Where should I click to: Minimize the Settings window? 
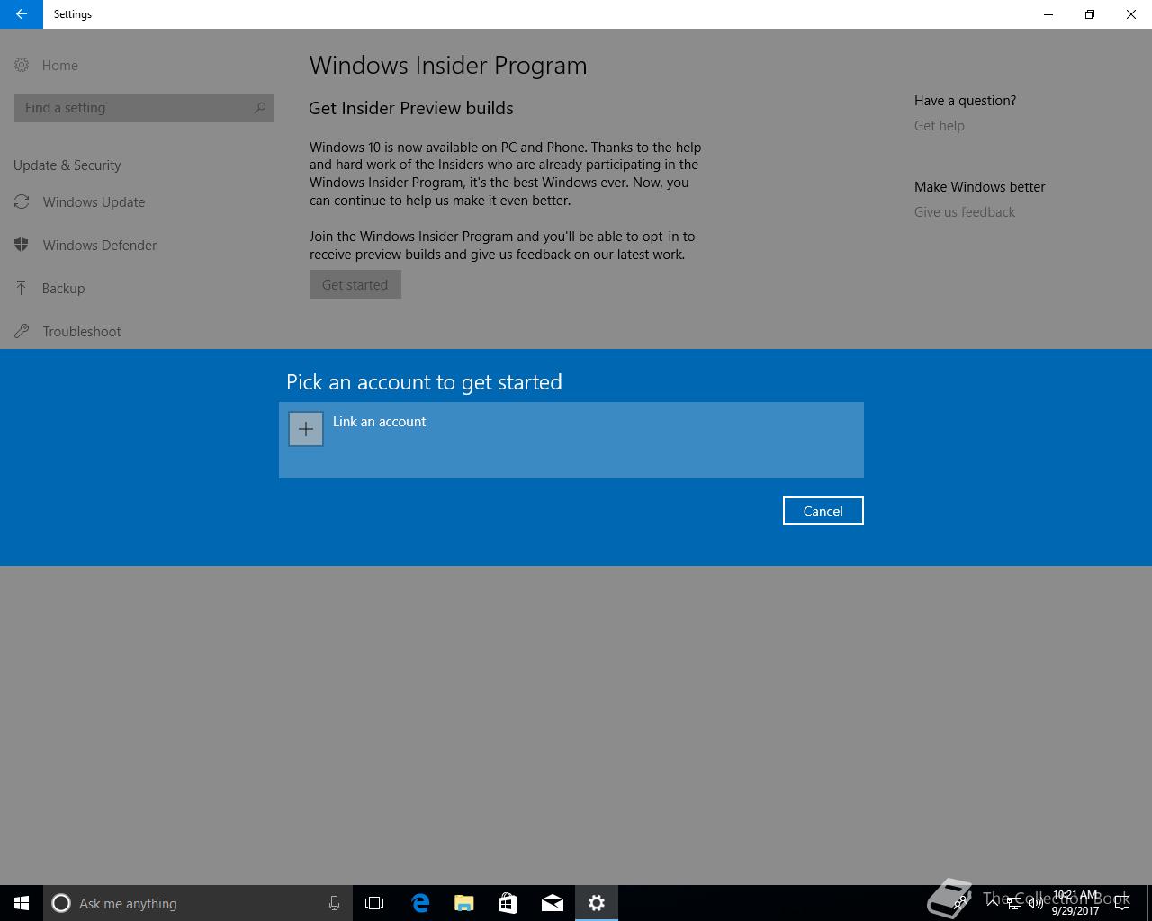(x=1048, y=14)
